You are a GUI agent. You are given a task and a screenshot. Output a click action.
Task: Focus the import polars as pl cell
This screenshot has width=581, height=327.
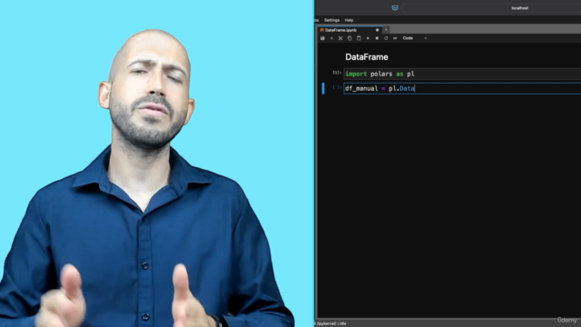[462, 74]
